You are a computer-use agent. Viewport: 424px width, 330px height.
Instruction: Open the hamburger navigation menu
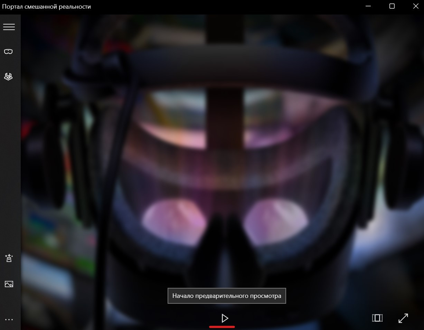pos(9,27)
